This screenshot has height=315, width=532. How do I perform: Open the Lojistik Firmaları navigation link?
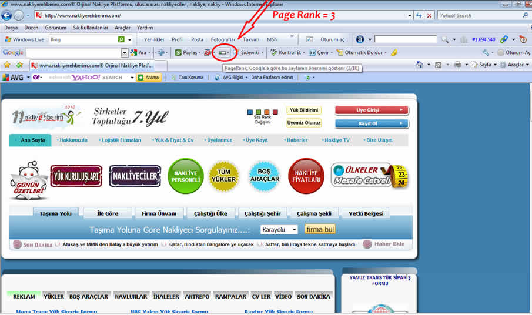tap(121, 140)
